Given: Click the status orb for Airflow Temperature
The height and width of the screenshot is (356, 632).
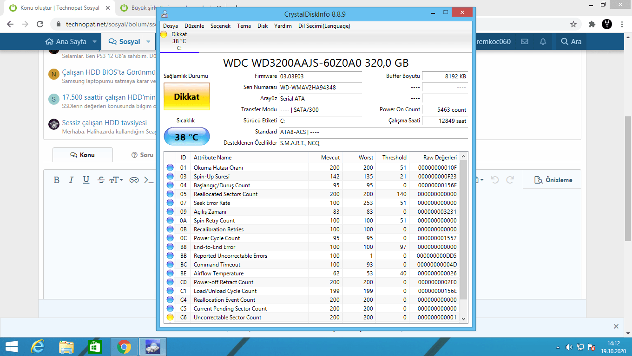Looking at the screenshot, I should (x=170, y=273).
